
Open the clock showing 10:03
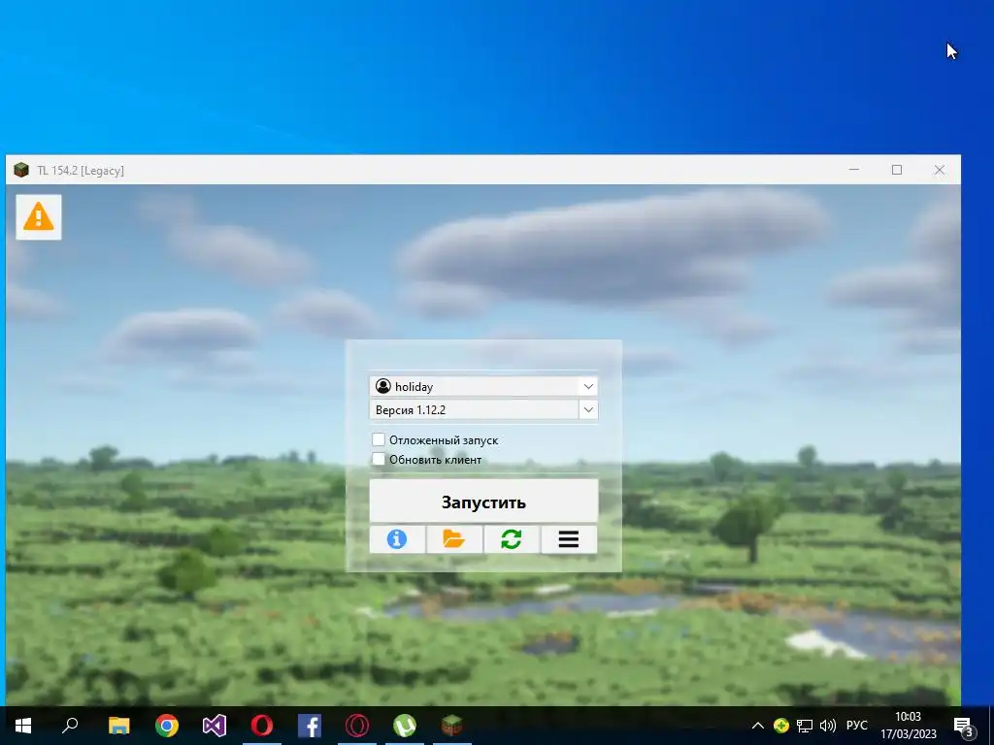coord(908,726)
